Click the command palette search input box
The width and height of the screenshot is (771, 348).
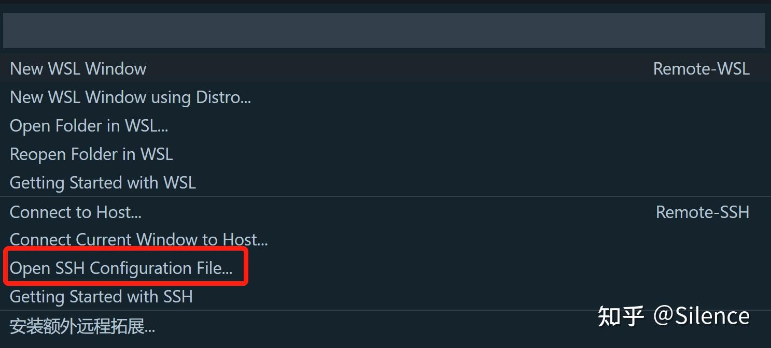click(384, 31)
